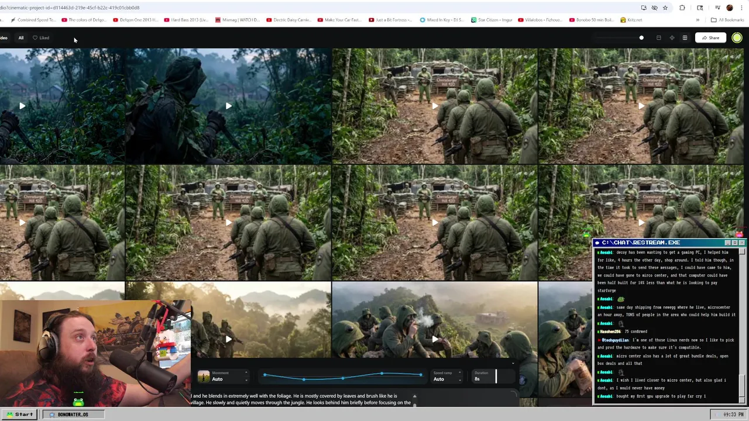This screenshot has height=421, width=749.
Task: Play the dark hooded camouflaged soldier clip
Action: [x=228, y=106]
